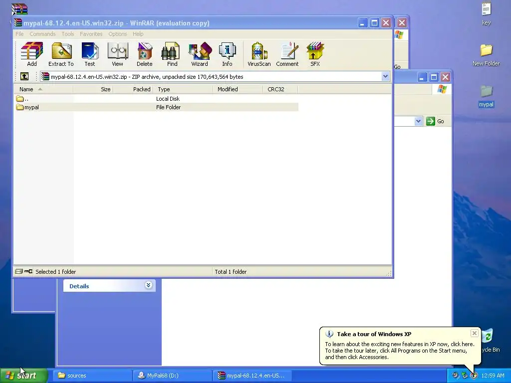Sort by the CRC32 column header
Screen dimensions: 511x383
[280, 89]
